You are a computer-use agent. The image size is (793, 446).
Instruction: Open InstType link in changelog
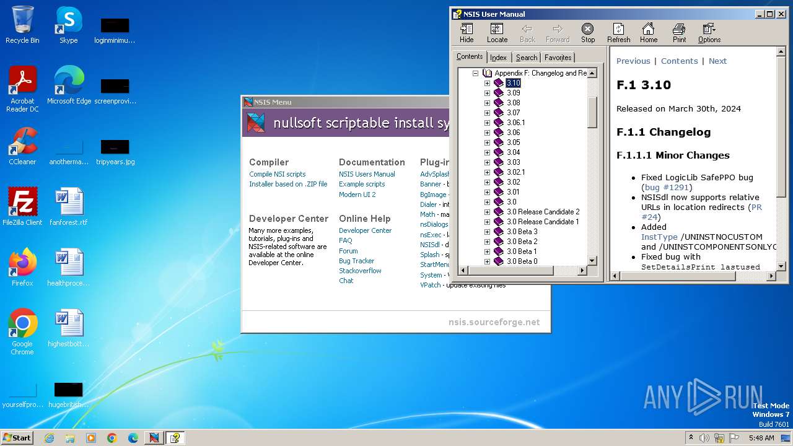pyautogui.click(x=659, y=237)
